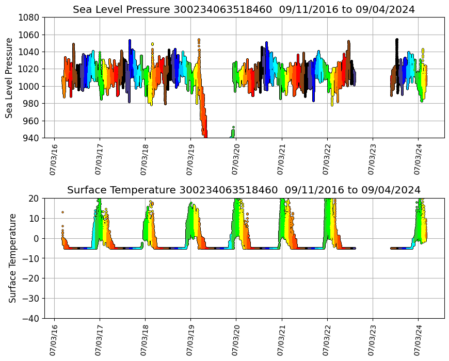Image resolution: width=449 pixels, height=361 pixels.
Task: Click the yellow outlier point near 1050 in 2018
Action: (152, 44)
